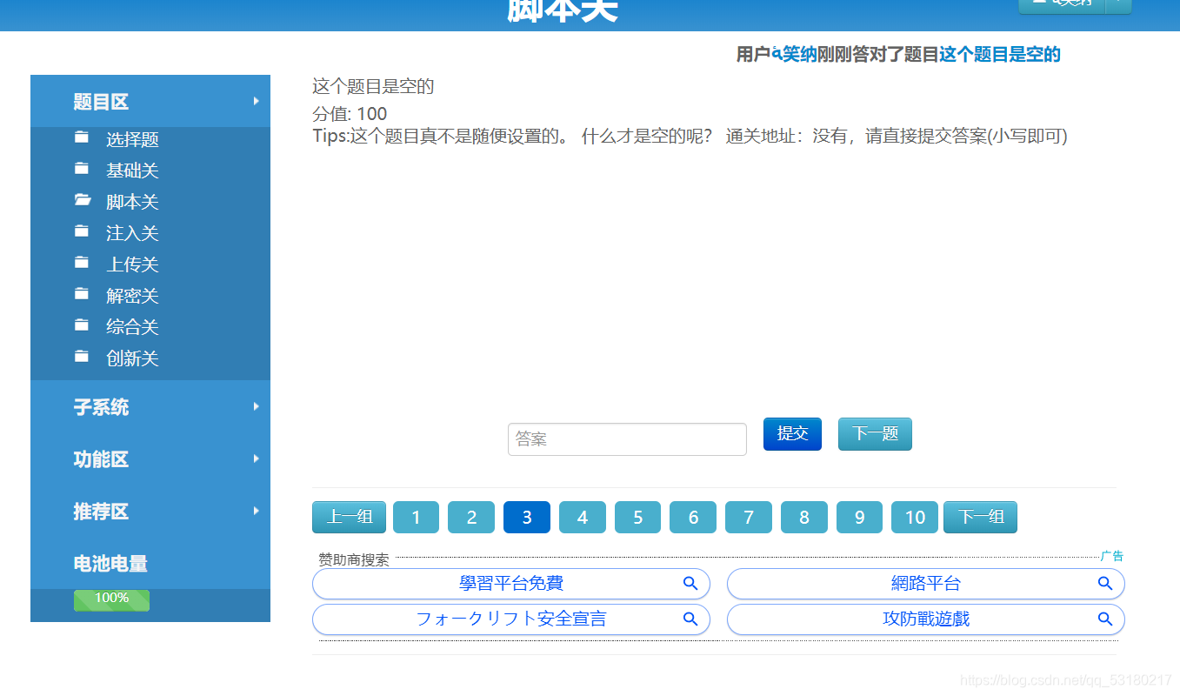Go to question 7

pos(749,517)
